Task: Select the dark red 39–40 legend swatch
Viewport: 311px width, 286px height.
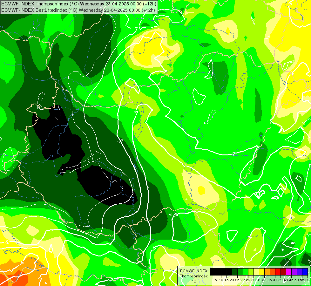Action: [283, 272]
